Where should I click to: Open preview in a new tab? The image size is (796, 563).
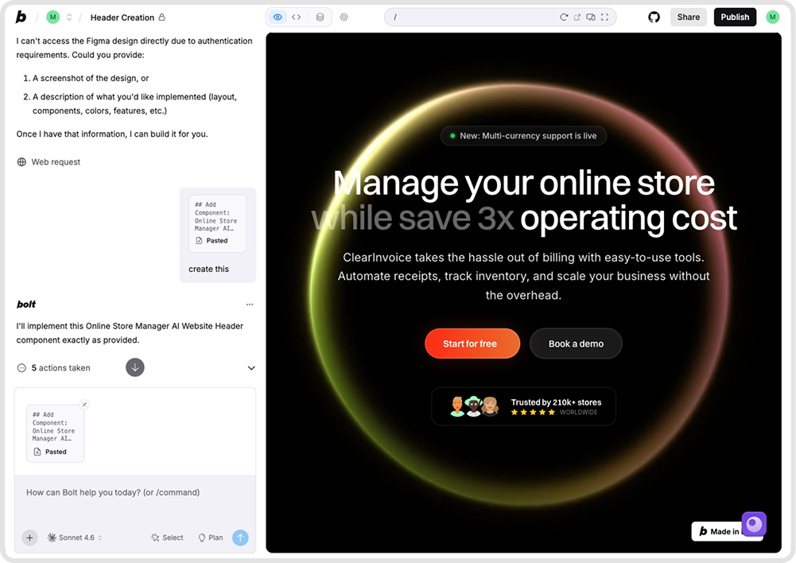577,17
